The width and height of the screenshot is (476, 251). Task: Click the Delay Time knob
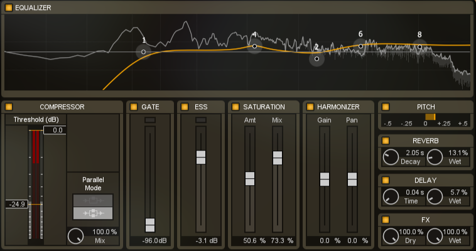tap(391, 196)
